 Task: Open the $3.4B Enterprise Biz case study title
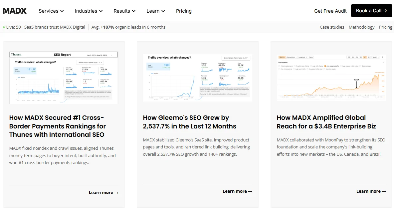[326, 122]
